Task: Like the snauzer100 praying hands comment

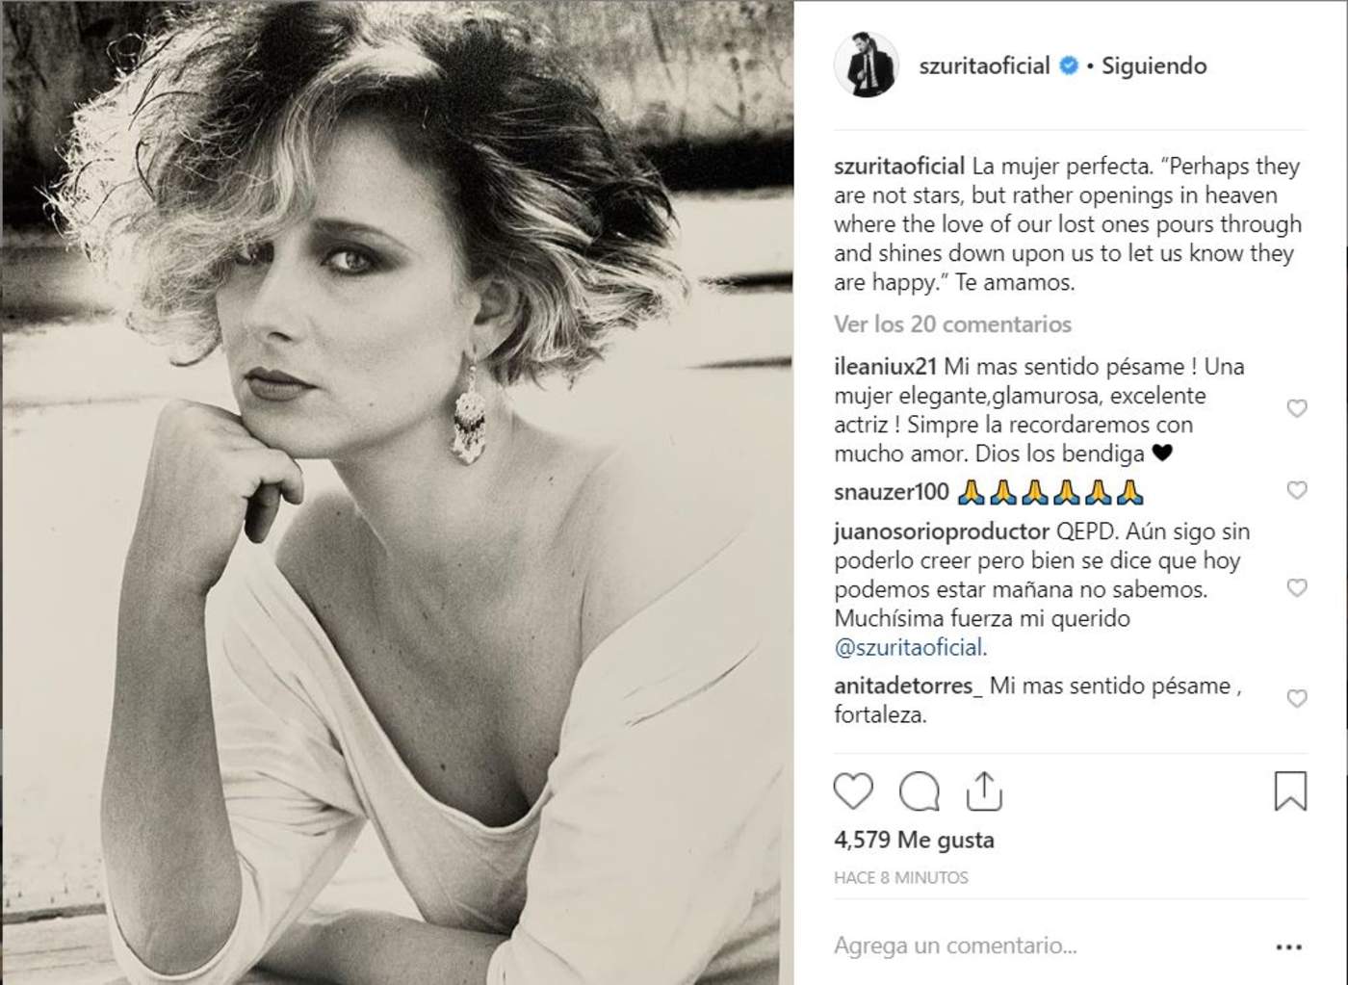Action: (x=1297, y=491)
